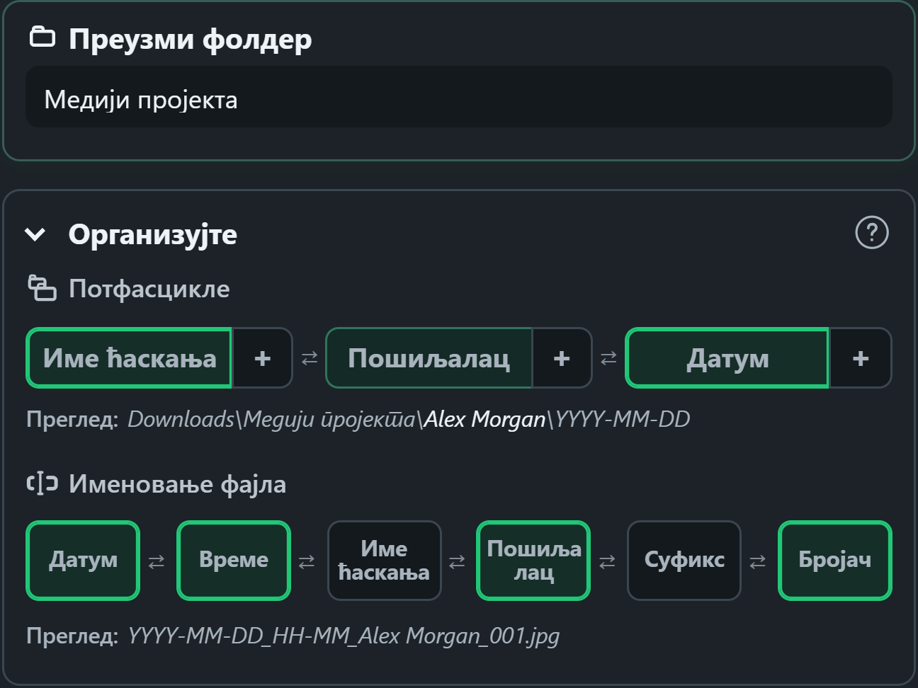Click the Именовање фајла rename icon
This screenshot has height=688, width=918.
(42, 483)
